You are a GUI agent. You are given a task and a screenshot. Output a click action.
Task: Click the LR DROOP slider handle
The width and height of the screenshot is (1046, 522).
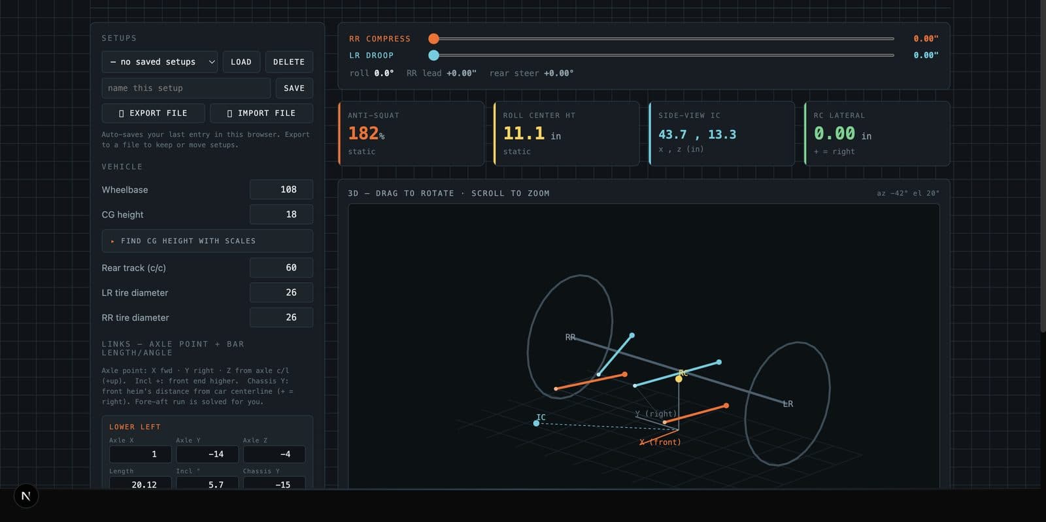433,56
